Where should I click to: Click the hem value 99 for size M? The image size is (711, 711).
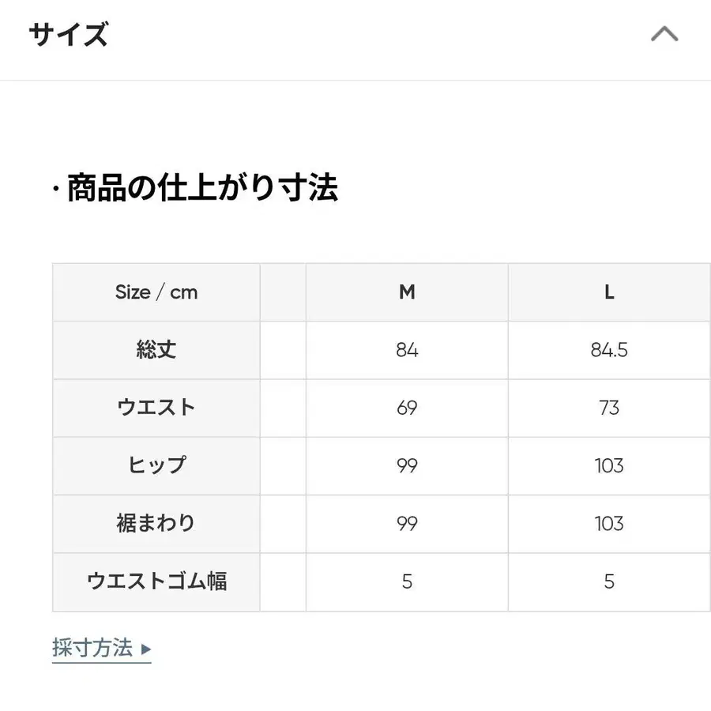pyautogui.click(x=406, y=523)
